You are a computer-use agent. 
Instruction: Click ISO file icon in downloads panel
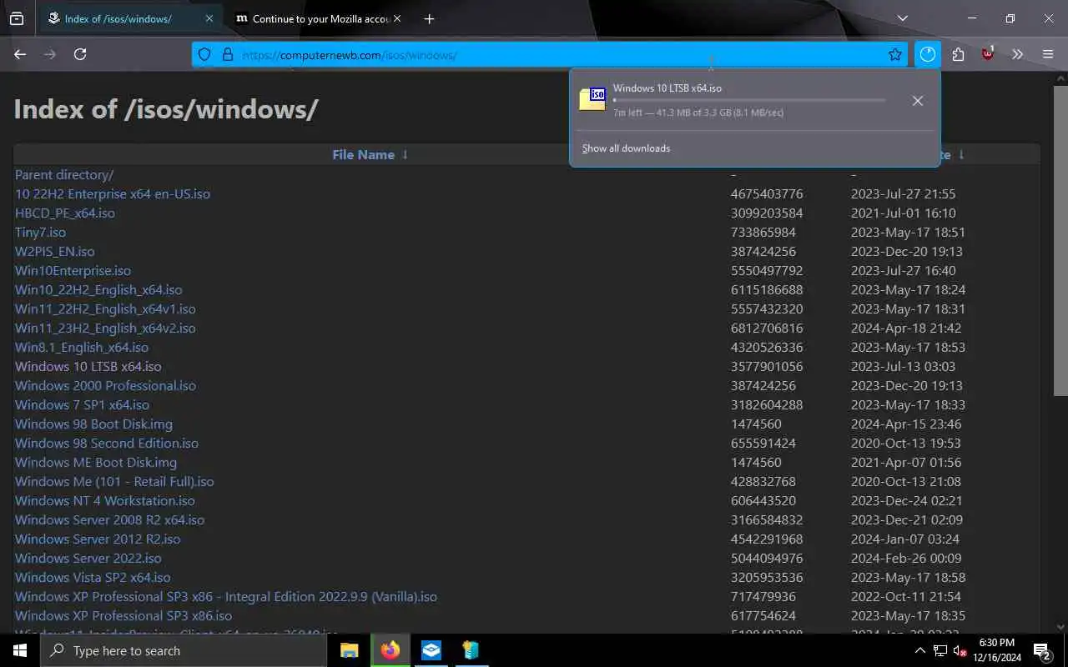[x=592, y=98]
